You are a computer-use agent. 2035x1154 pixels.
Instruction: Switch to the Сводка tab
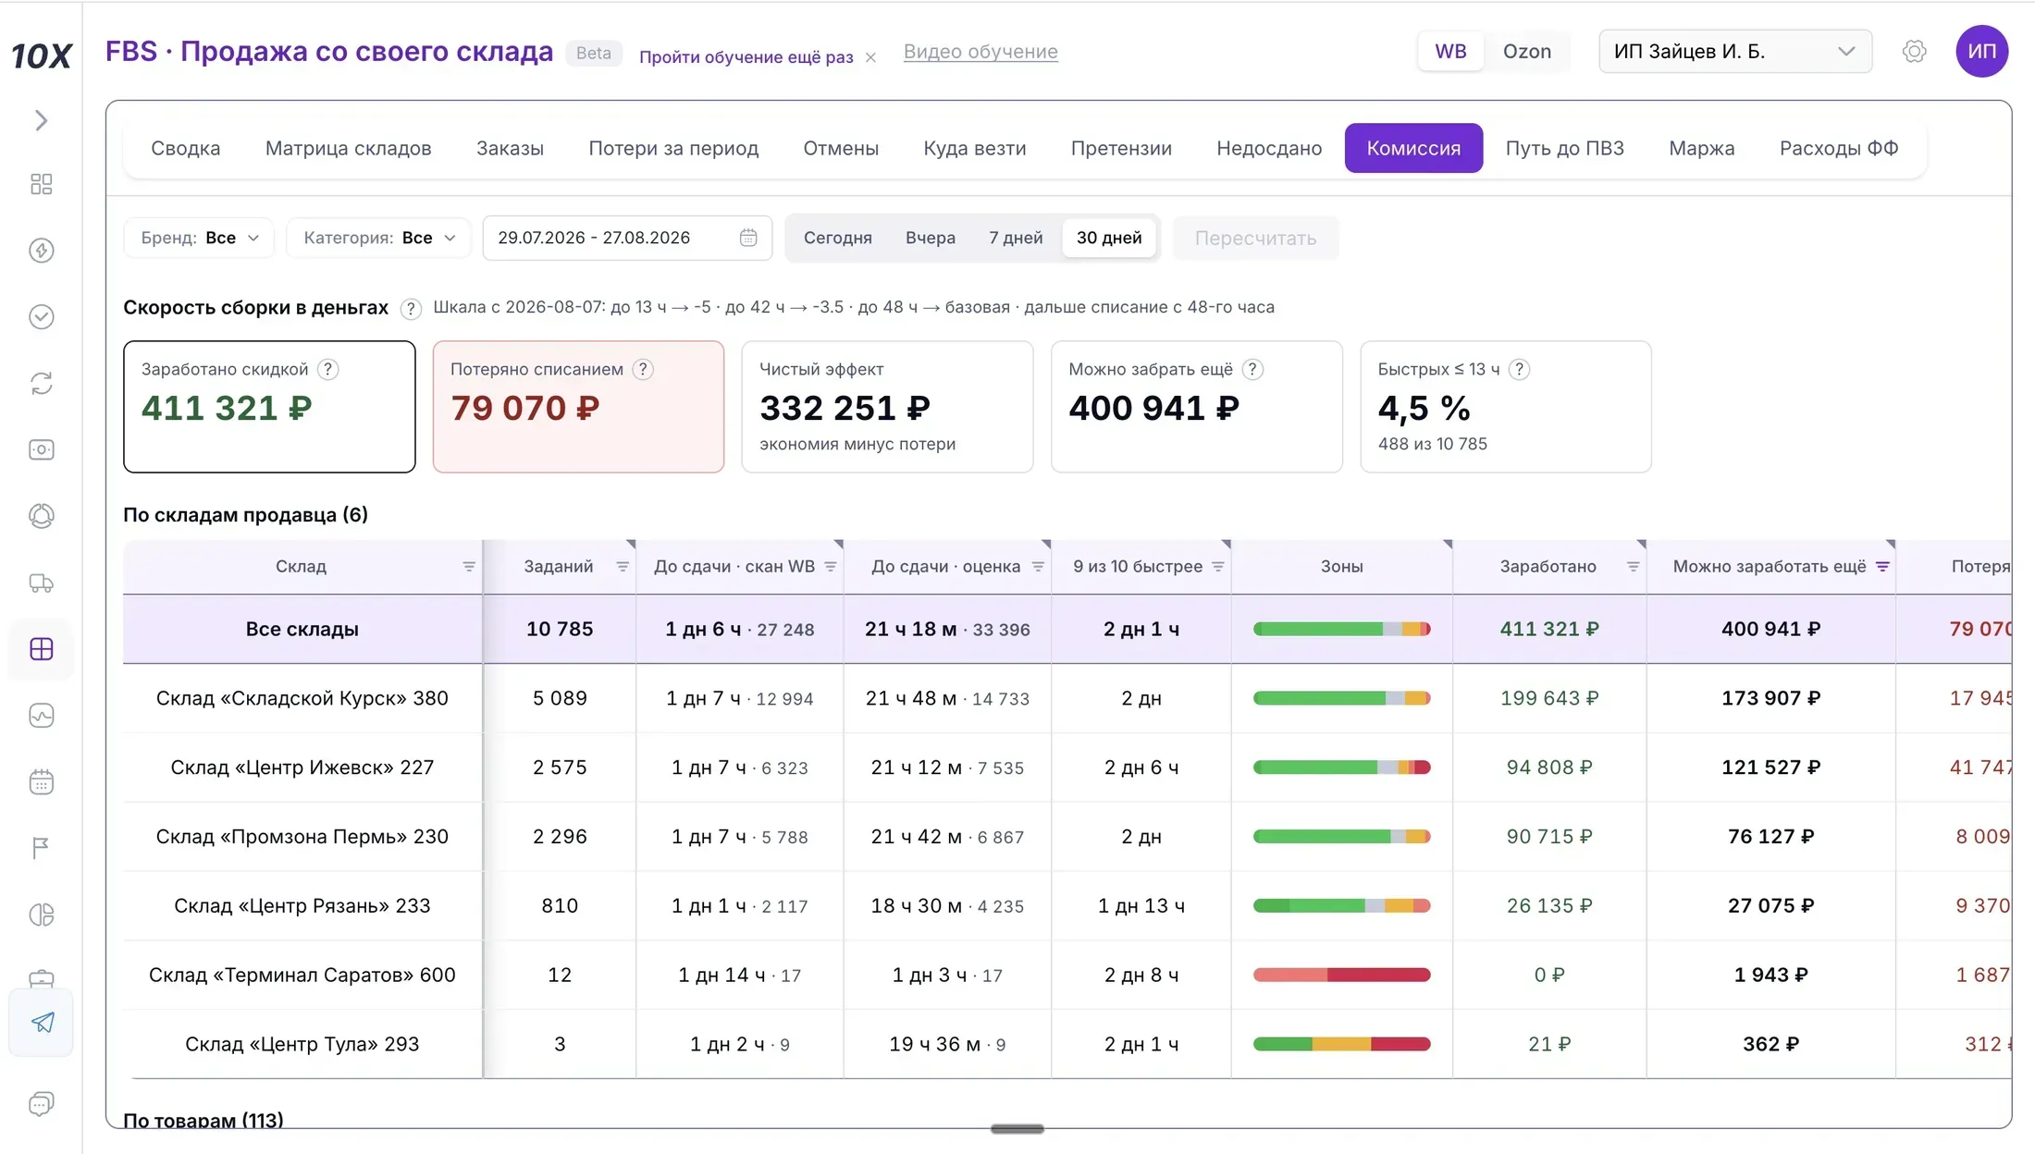(185, 148)
